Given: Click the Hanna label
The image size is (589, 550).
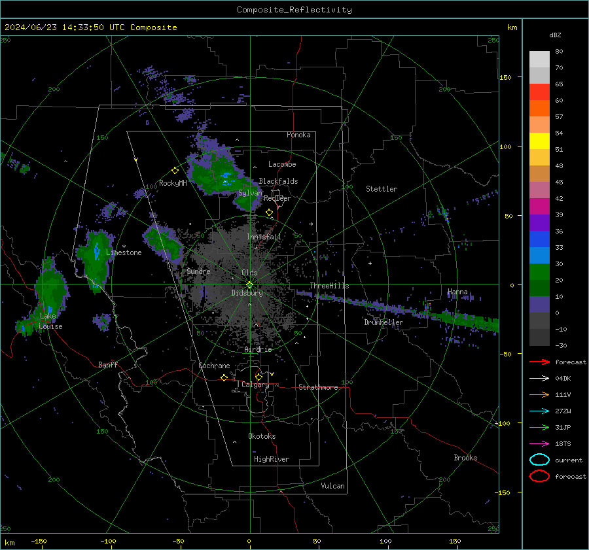Looking at the screenshot, I should (x=457, y=292).
